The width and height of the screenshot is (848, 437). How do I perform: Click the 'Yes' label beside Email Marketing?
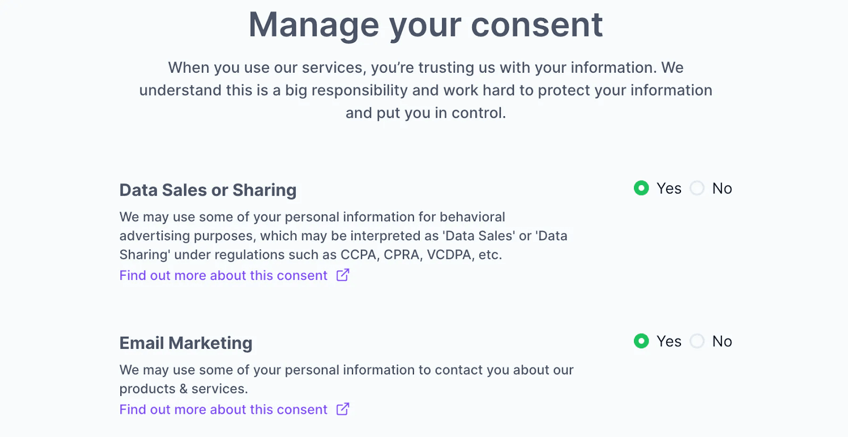pos(669,341)
